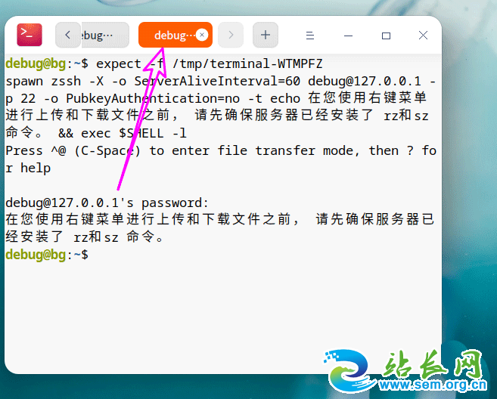Close the terminal window
The height and width of the screenshot is (399, 497).
tap(423, 36)
